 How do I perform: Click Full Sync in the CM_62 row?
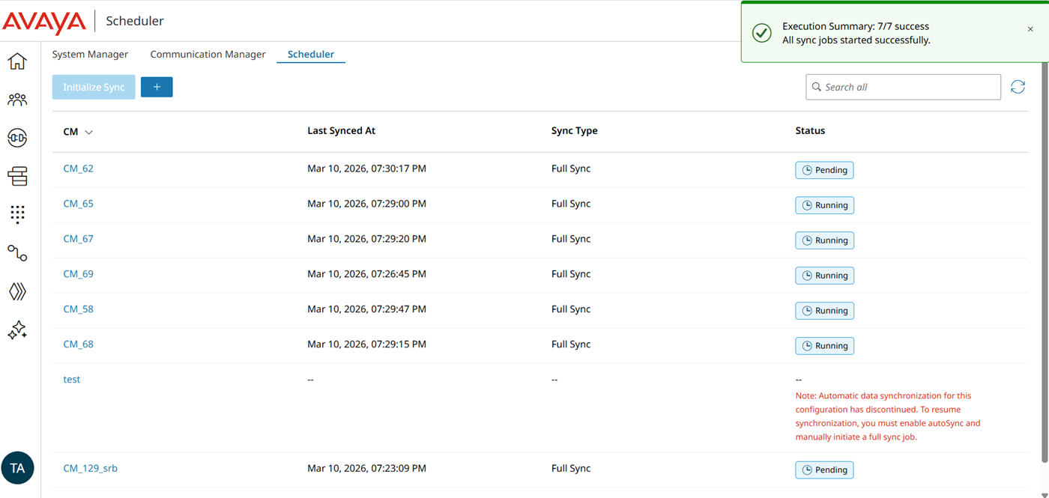(x=571, y=168)
